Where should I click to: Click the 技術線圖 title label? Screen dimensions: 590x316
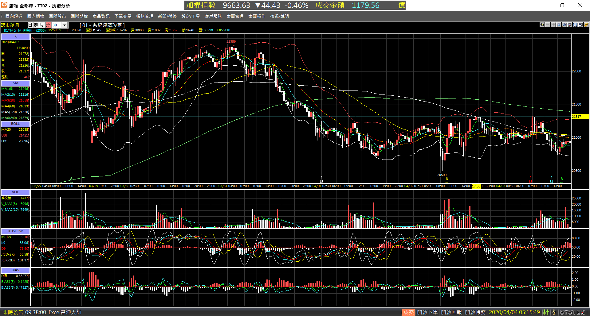[10, 25]
